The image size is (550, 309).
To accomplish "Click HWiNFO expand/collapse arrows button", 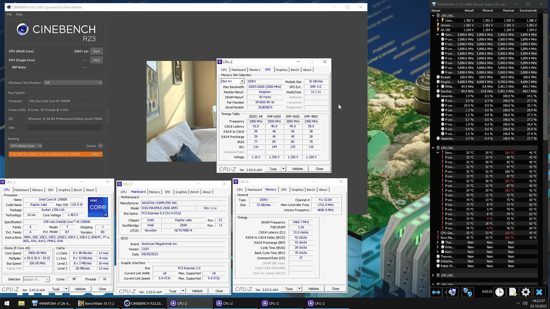I will pos(436,292).
